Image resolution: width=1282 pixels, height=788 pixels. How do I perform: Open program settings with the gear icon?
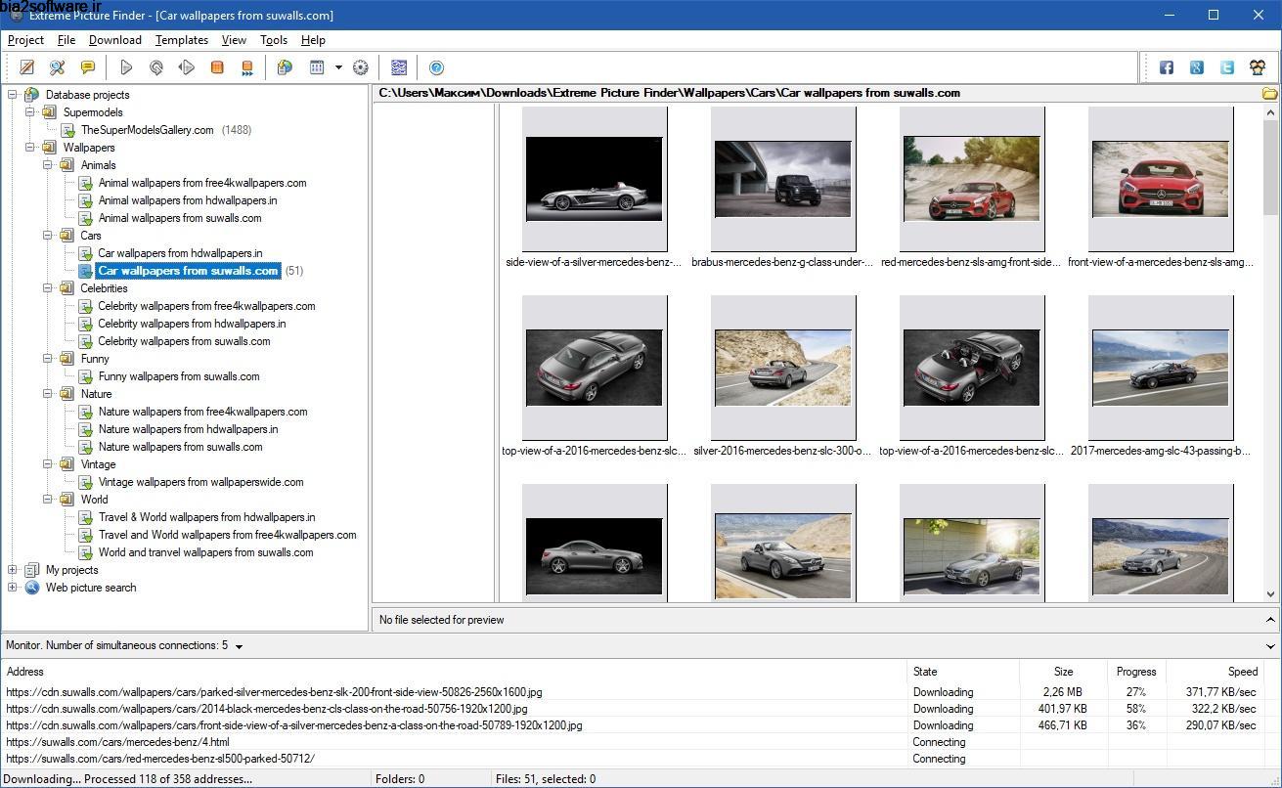360,66
